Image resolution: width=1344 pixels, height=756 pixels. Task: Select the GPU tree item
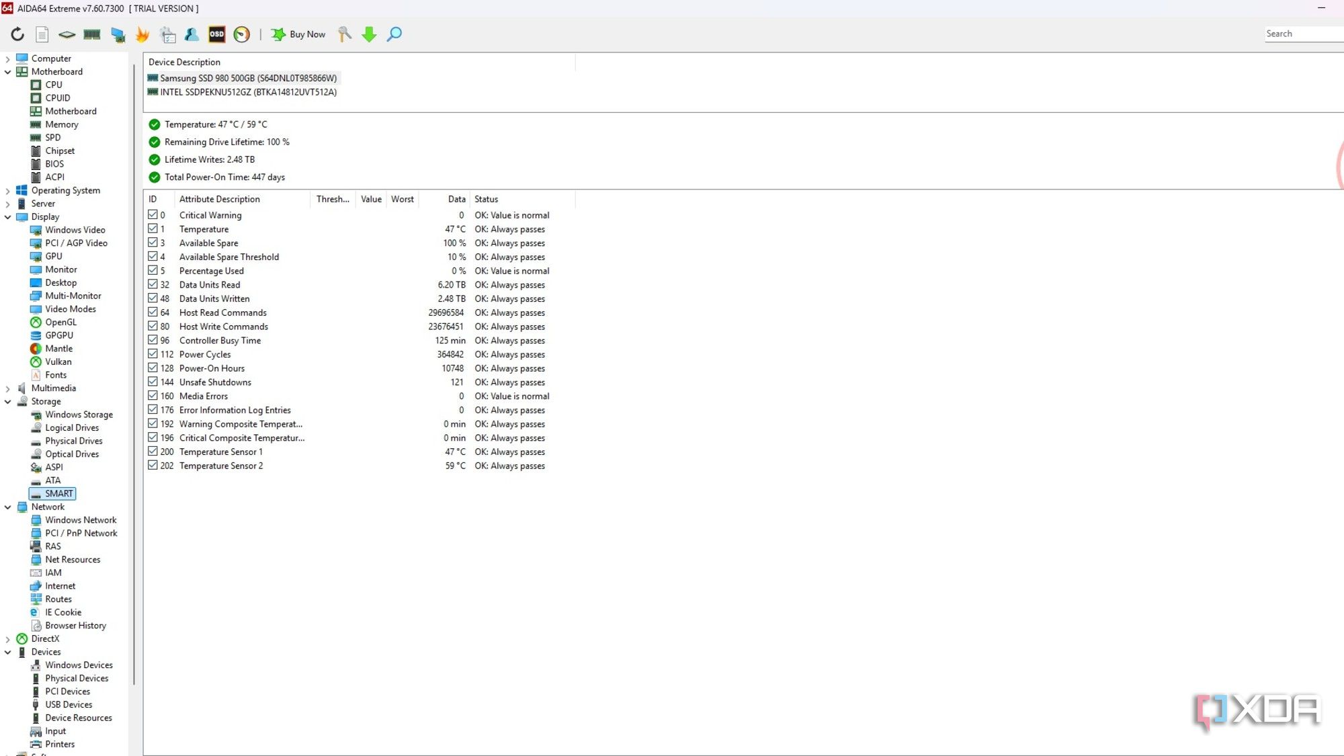click(46, 256)
